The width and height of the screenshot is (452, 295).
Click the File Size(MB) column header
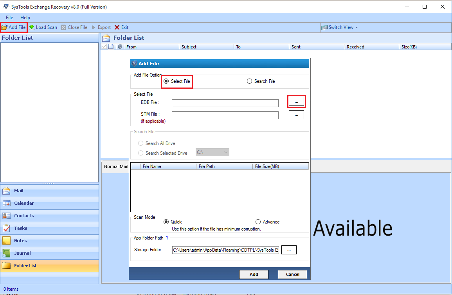click(x=281, y=166)
